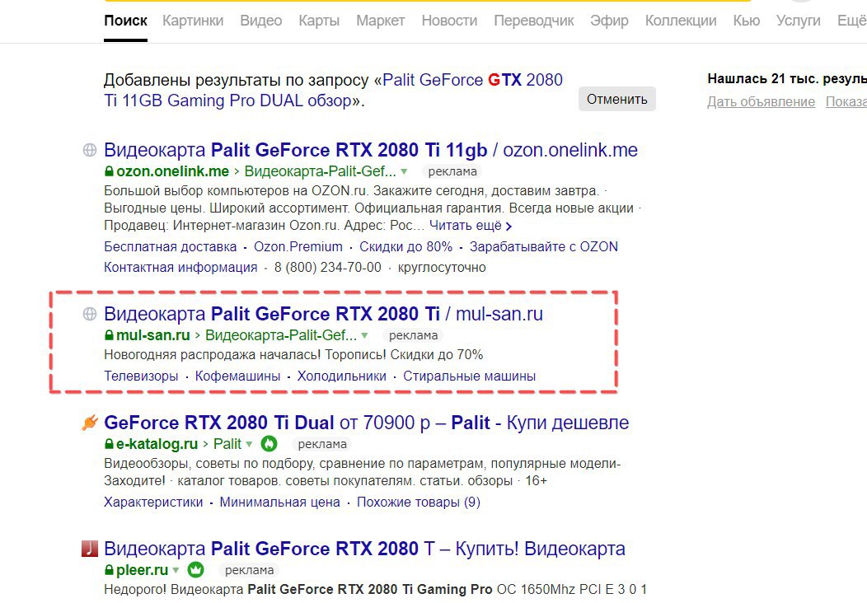Open the dropdown arrow after e-katalog.ru Palit
Screen dimensions: 867x603
[x=249, y=444]
